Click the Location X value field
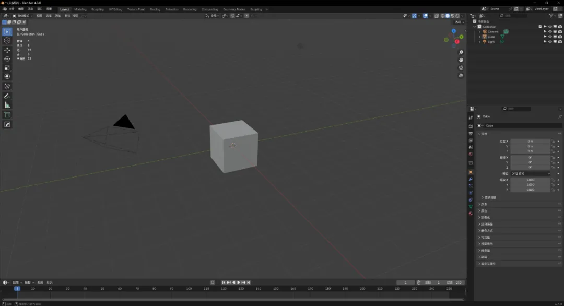564x306 pixels. point(530,141)
